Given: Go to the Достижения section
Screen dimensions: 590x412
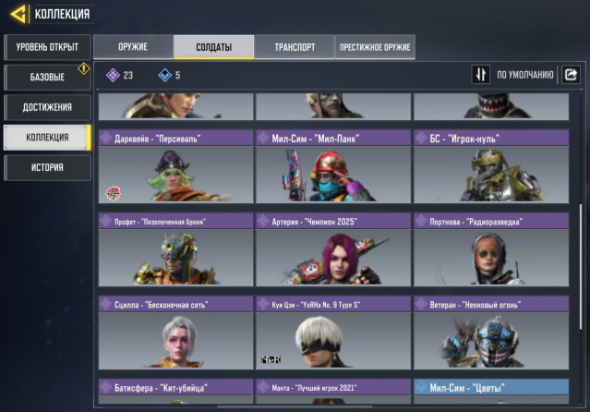Looking at the screenshot, I should coord(47,107).
